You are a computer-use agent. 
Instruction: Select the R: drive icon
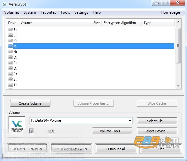(10, 74)
